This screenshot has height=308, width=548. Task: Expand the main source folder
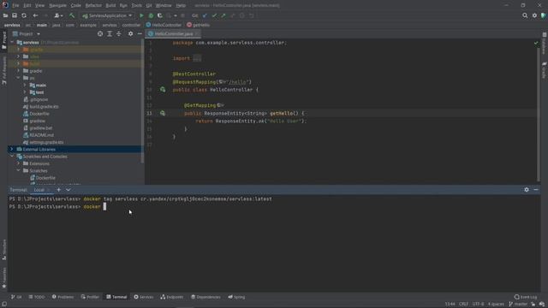pos(25,85)
